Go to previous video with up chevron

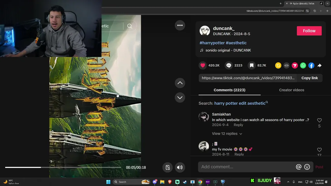pos(180,83)
